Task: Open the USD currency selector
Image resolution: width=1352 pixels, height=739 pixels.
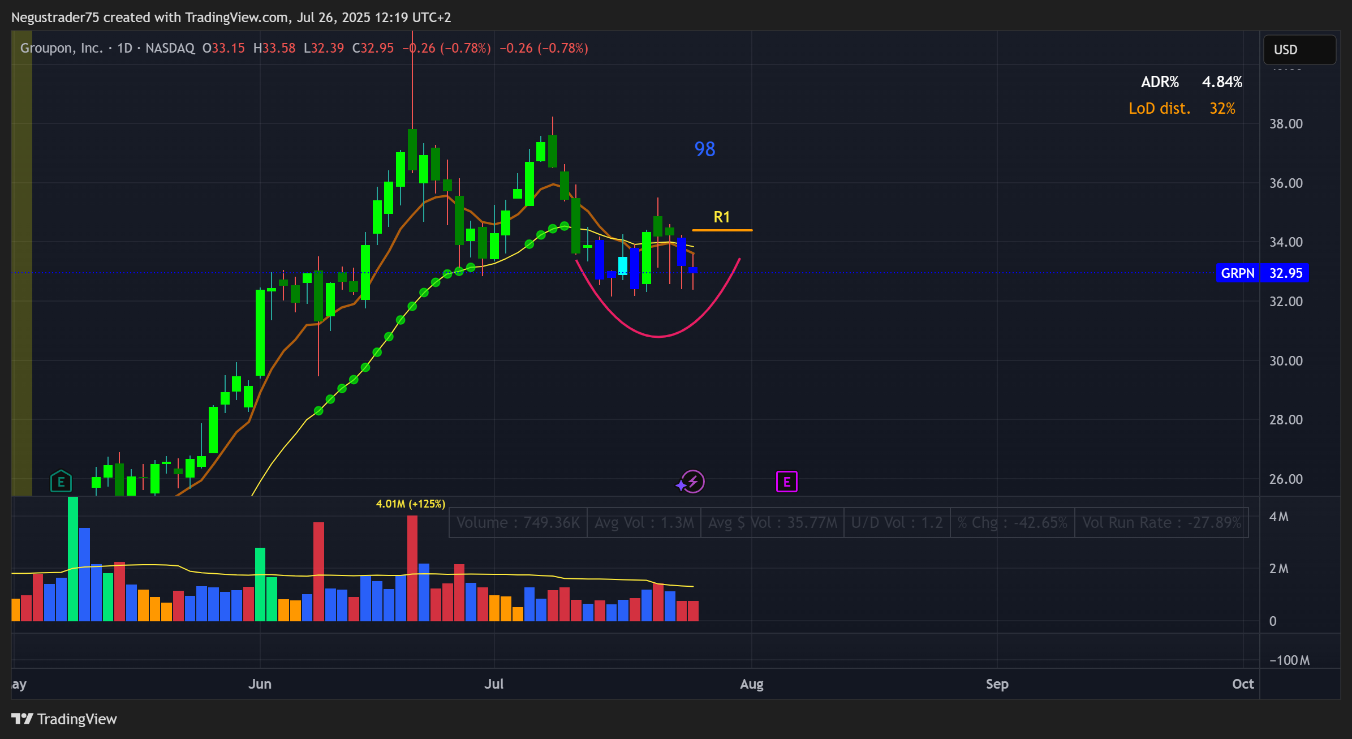Action: [x=1299, y=50]
